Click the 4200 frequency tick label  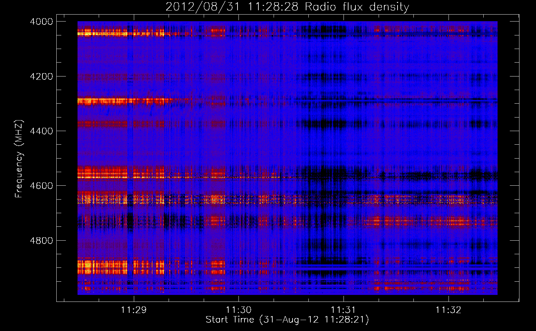41,76
